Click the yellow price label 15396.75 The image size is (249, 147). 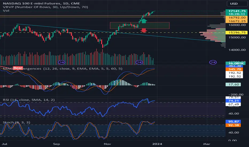pos(237,33)
